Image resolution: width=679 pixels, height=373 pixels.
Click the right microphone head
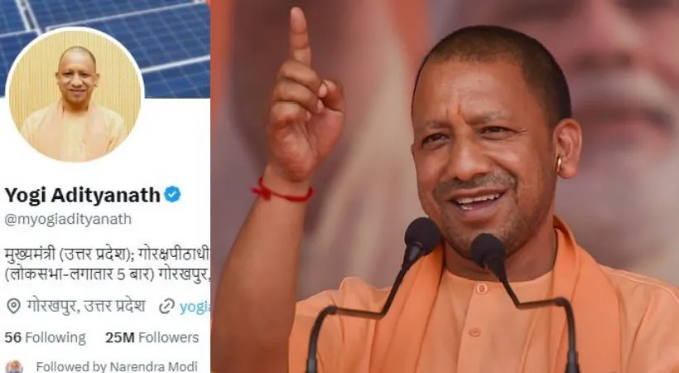click(489, 253)
